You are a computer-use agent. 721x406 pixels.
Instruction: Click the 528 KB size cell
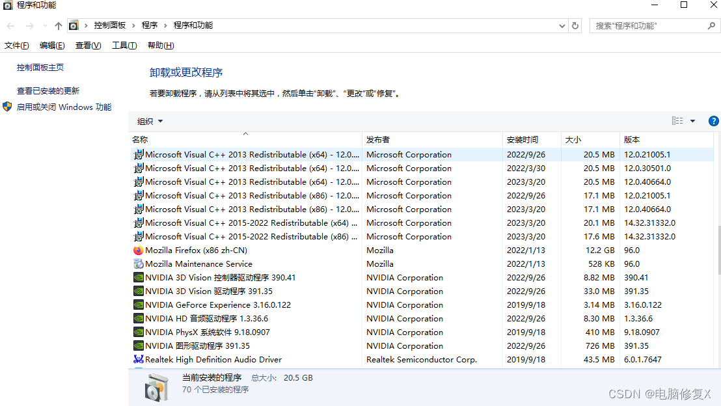tap(601, 264)
